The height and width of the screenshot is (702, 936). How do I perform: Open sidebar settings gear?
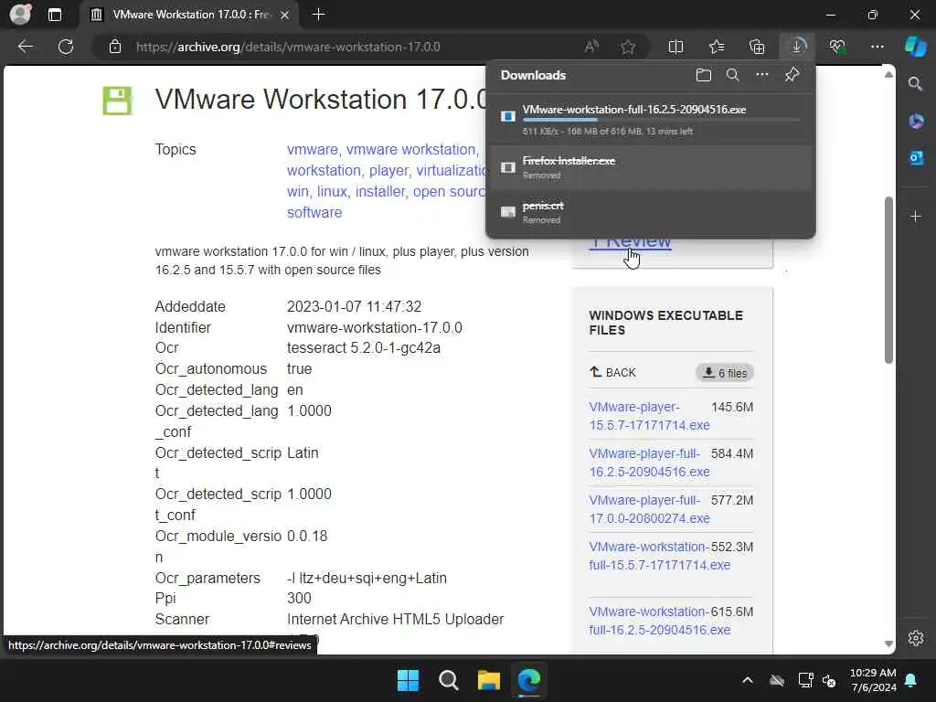(916, 637)
